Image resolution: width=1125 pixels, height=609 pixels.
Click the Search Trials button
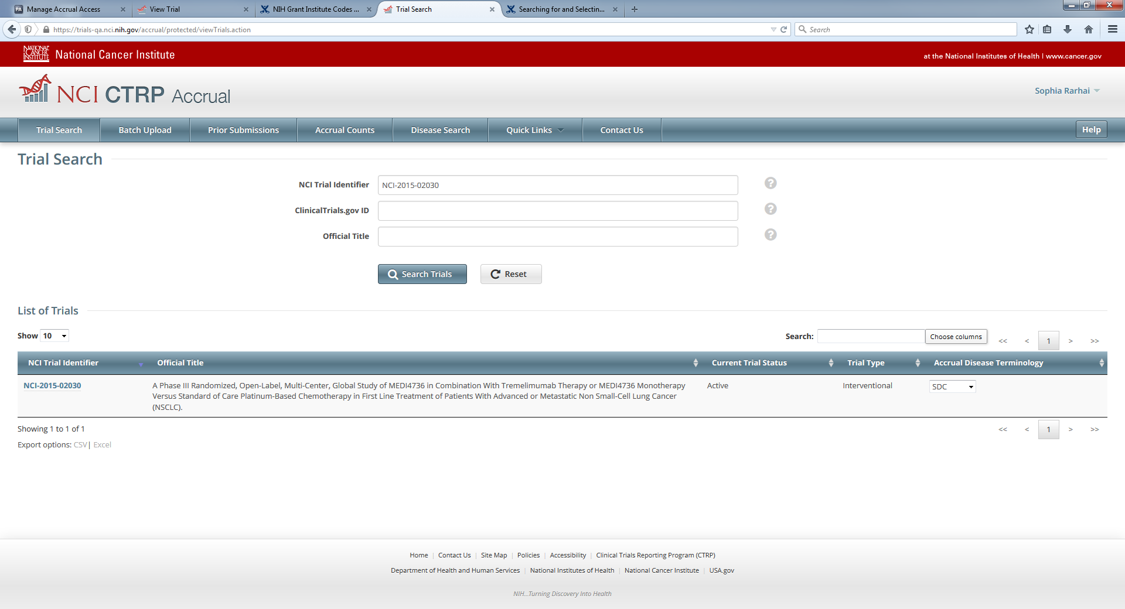tap(422, 274)
